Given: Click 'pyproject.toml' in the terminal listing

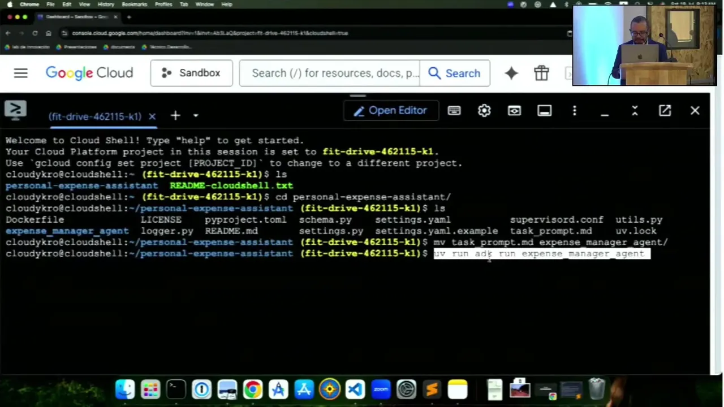Looking at the screenshot, I should tap(245, 219).
